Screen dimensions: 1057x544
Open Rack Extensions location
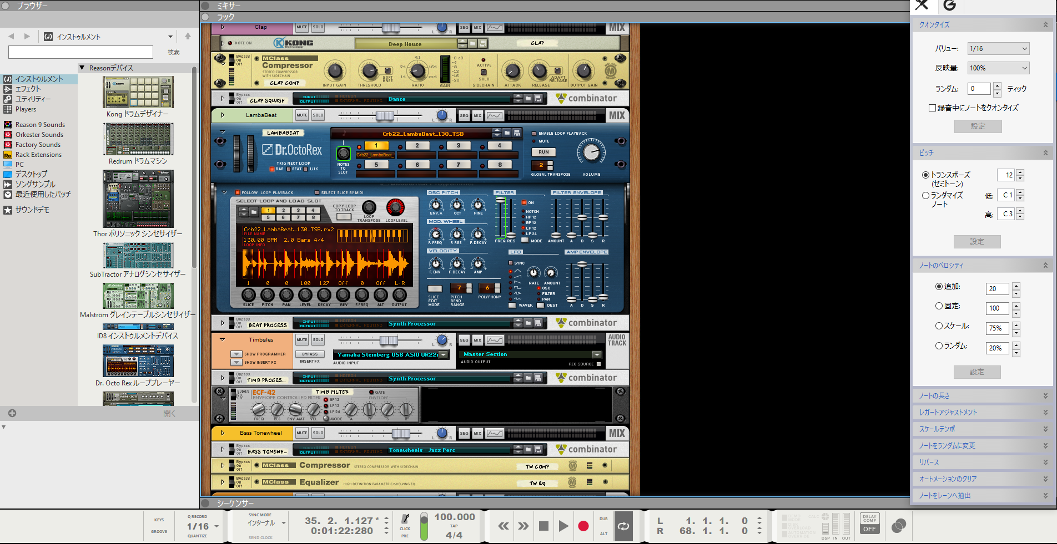pos(38,155)
